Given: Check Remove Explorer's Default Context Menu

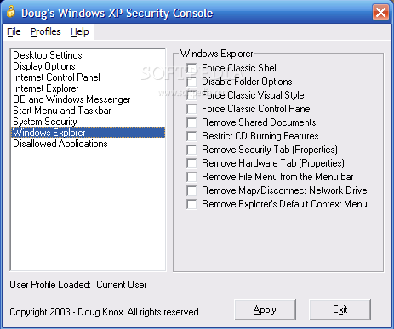Looking at the screenshot, I should 191,204.
